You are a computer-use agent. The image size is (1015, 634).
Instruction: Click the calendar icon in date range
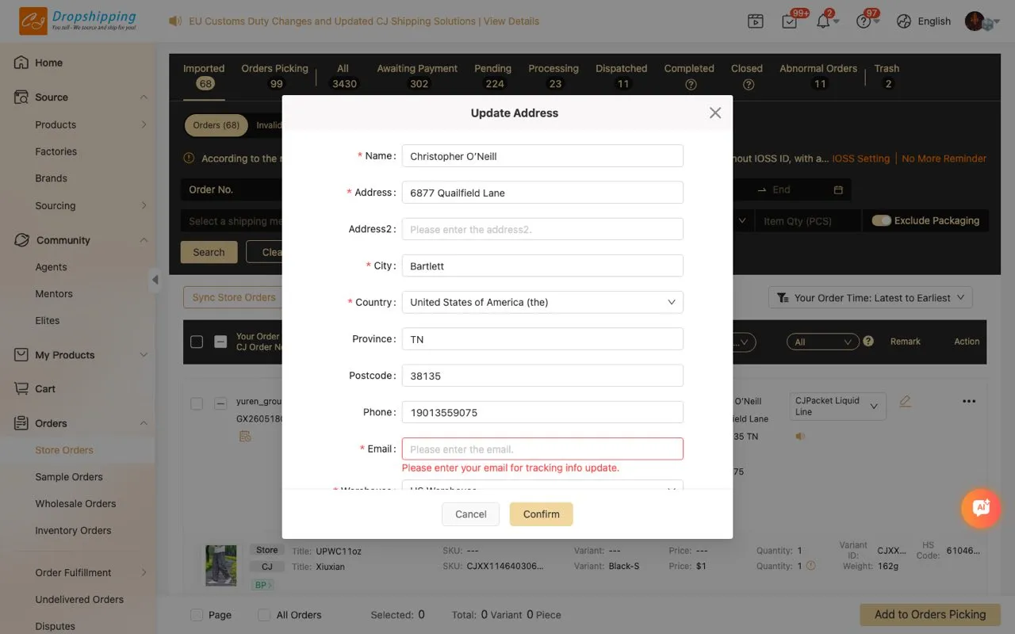(x=838, y=190)
